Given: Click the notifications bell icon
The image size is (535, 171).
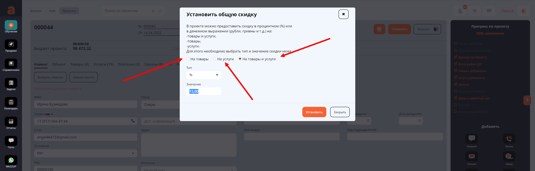Looking at the screenshot, I should (460, 11).
